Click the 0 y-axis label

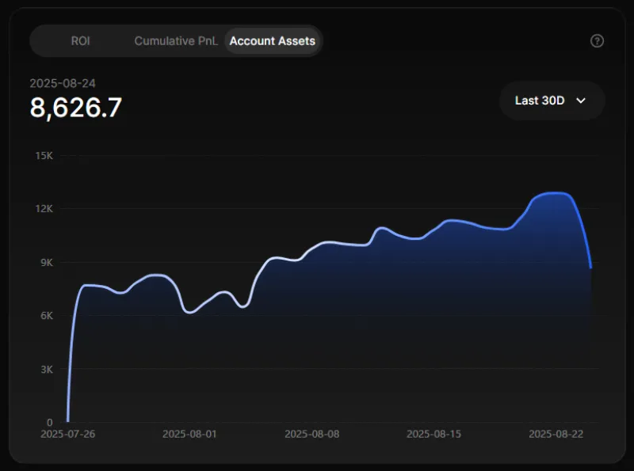[50, 422]
